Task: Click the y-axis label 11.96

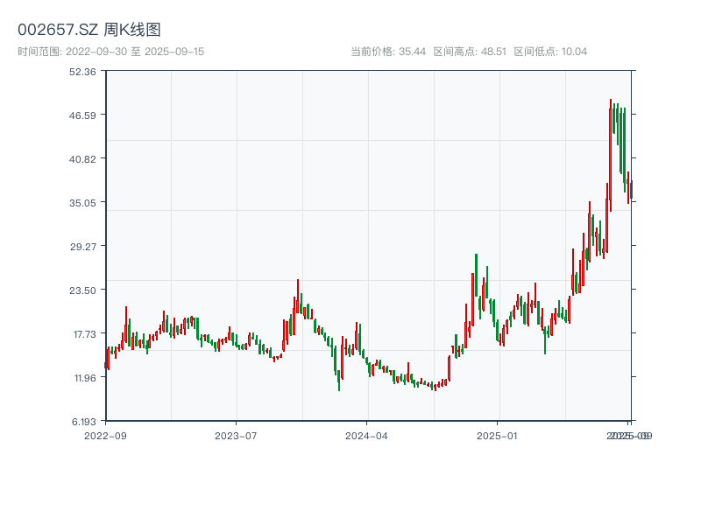Action: [85, 378]
